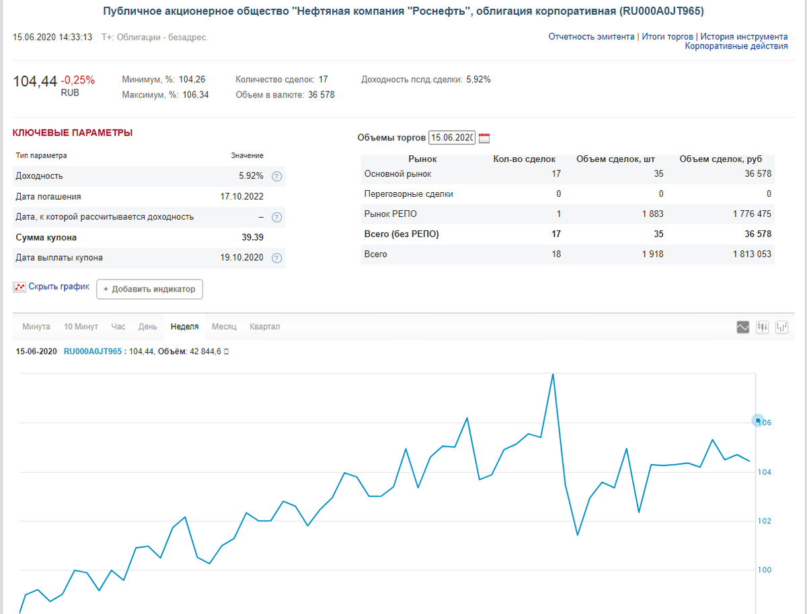
Task: Click the value 1 813 053 in Всего row
Action: (x=751, y=255)
